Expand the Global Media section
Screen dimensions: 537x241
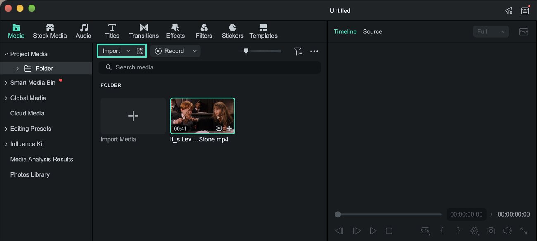6,98
